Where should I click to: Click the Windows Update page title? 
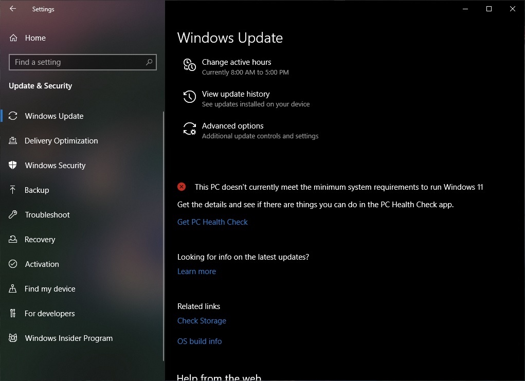(x=230, y=38)
